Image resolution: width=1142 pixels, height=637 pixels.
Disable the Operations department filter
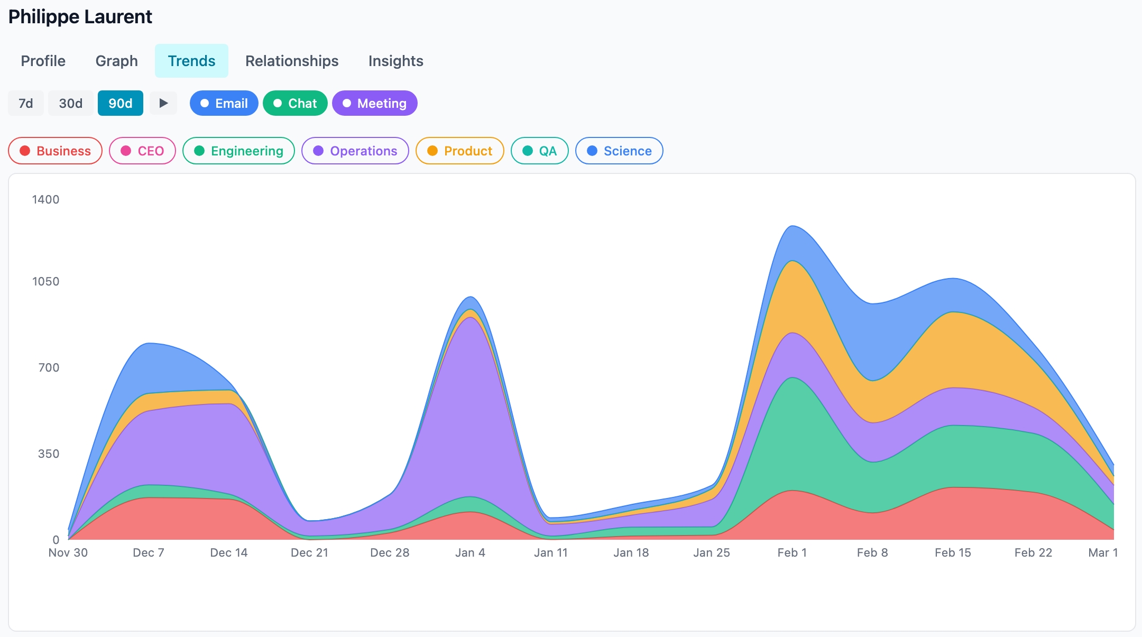tap(355, 151)
